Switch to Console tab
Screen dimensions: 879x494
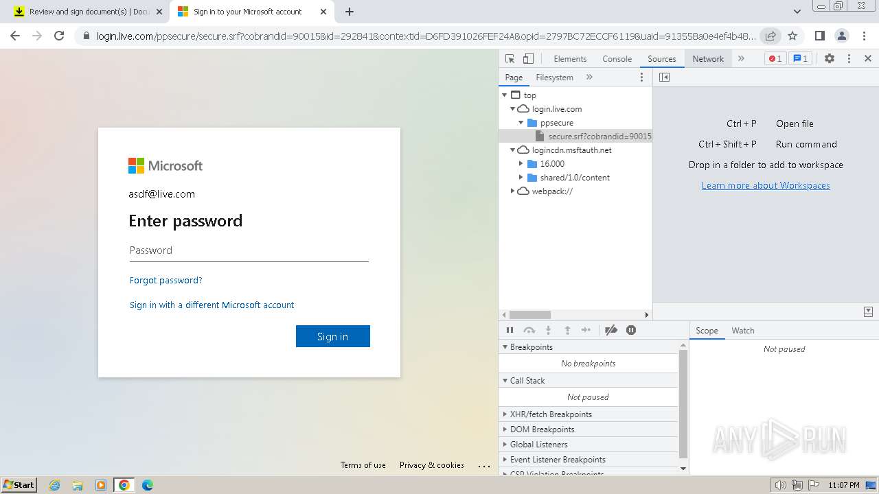point(617,59)
